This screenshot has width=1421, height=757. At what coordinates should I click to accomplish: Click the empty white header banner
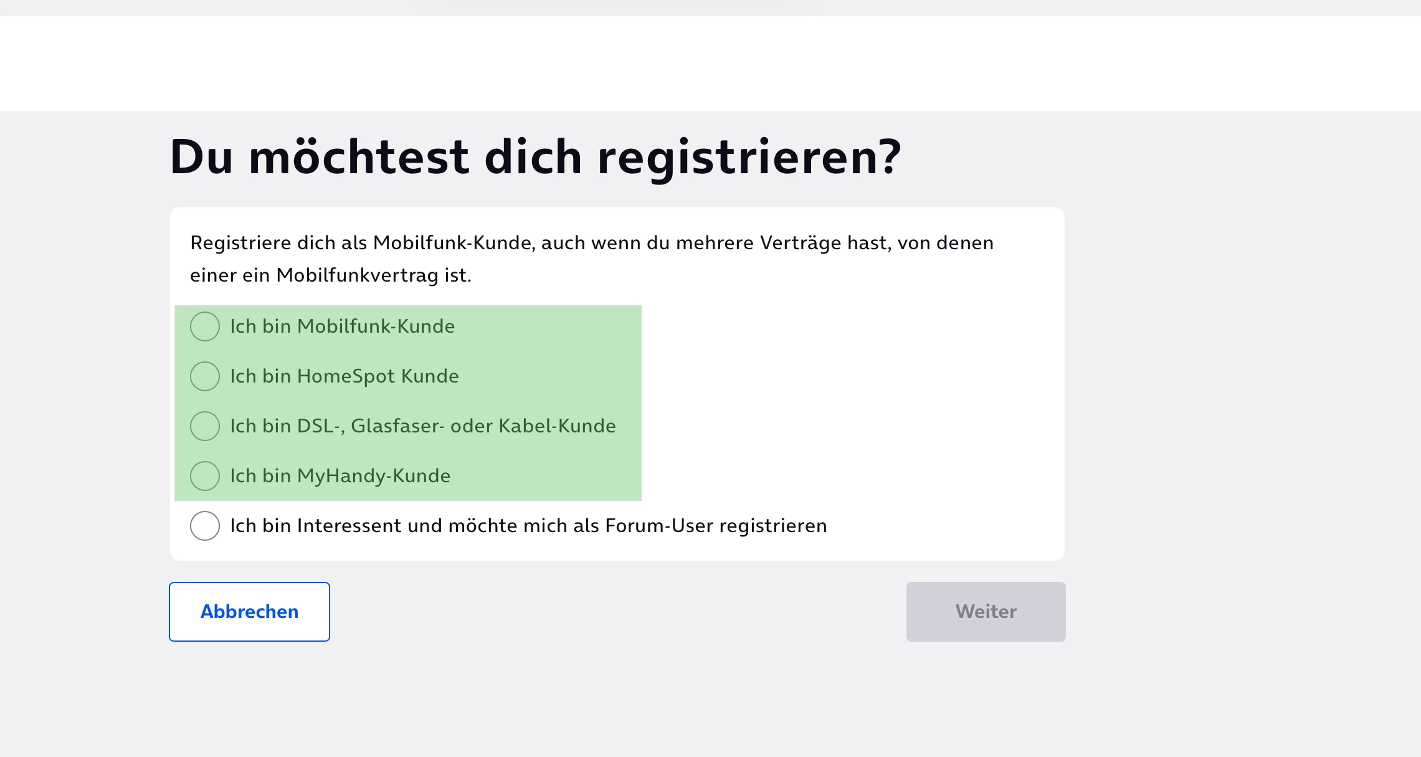pos(710,64)
